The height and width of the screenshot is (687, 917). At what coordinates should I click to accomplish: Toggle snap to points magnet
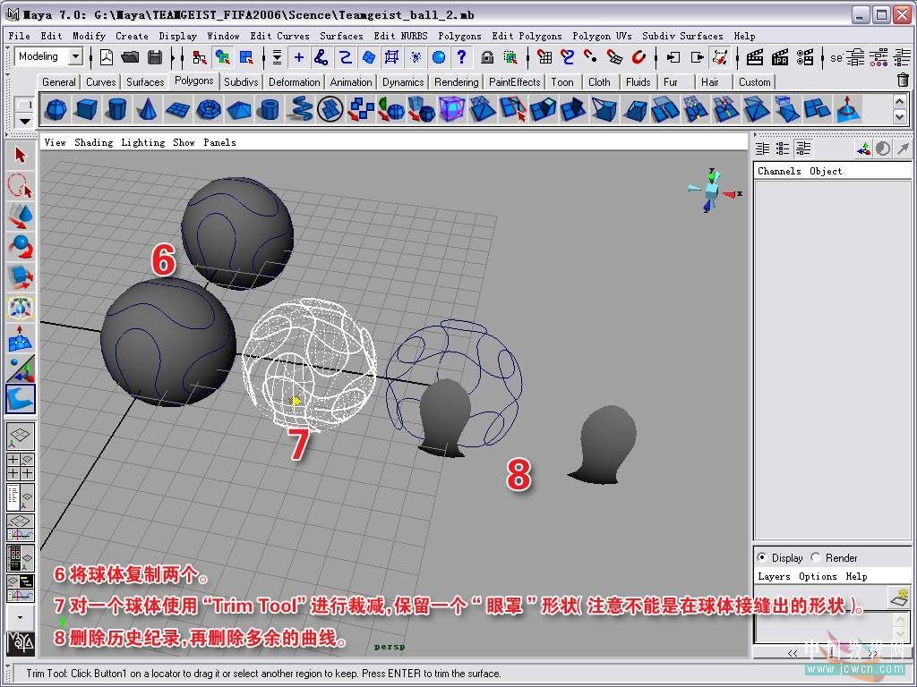point(591,57)
